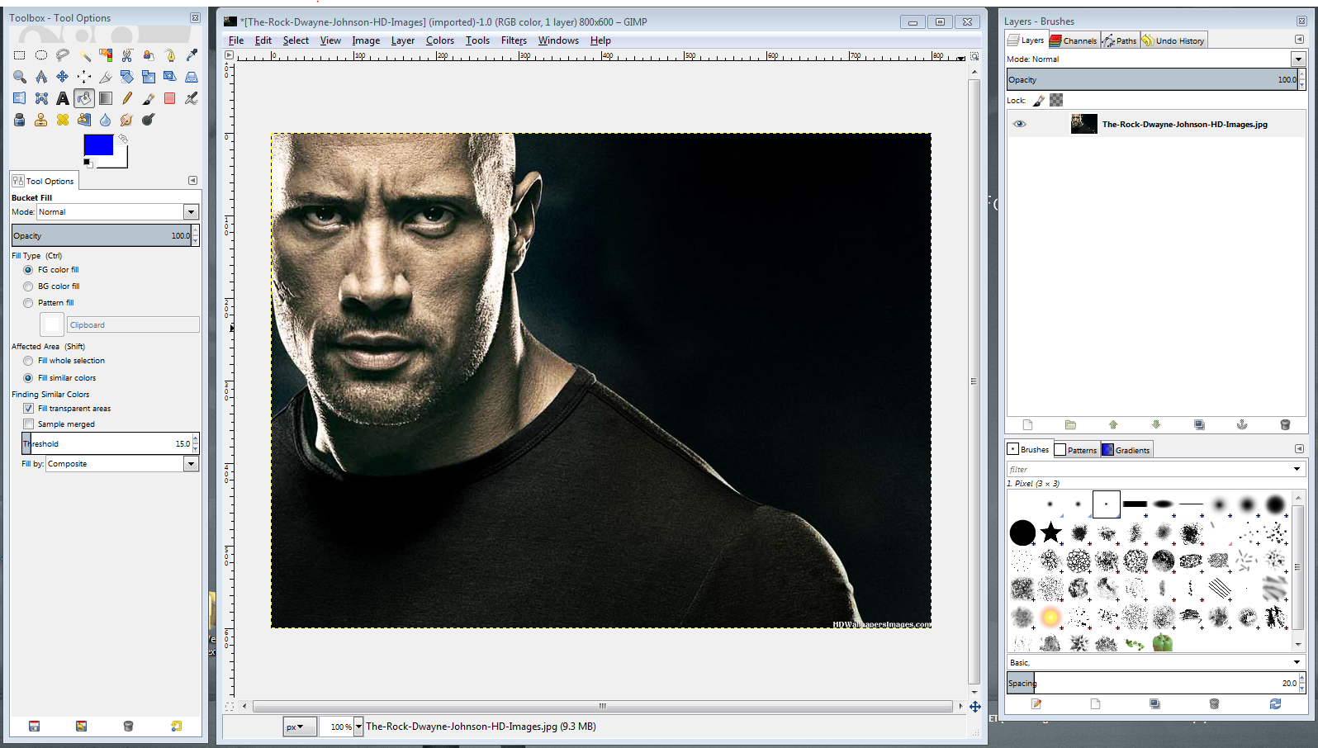Select the Airbrush tool
Viewport: 1318px width, 748px height.
pyautogui.click(x=192, y=98)
